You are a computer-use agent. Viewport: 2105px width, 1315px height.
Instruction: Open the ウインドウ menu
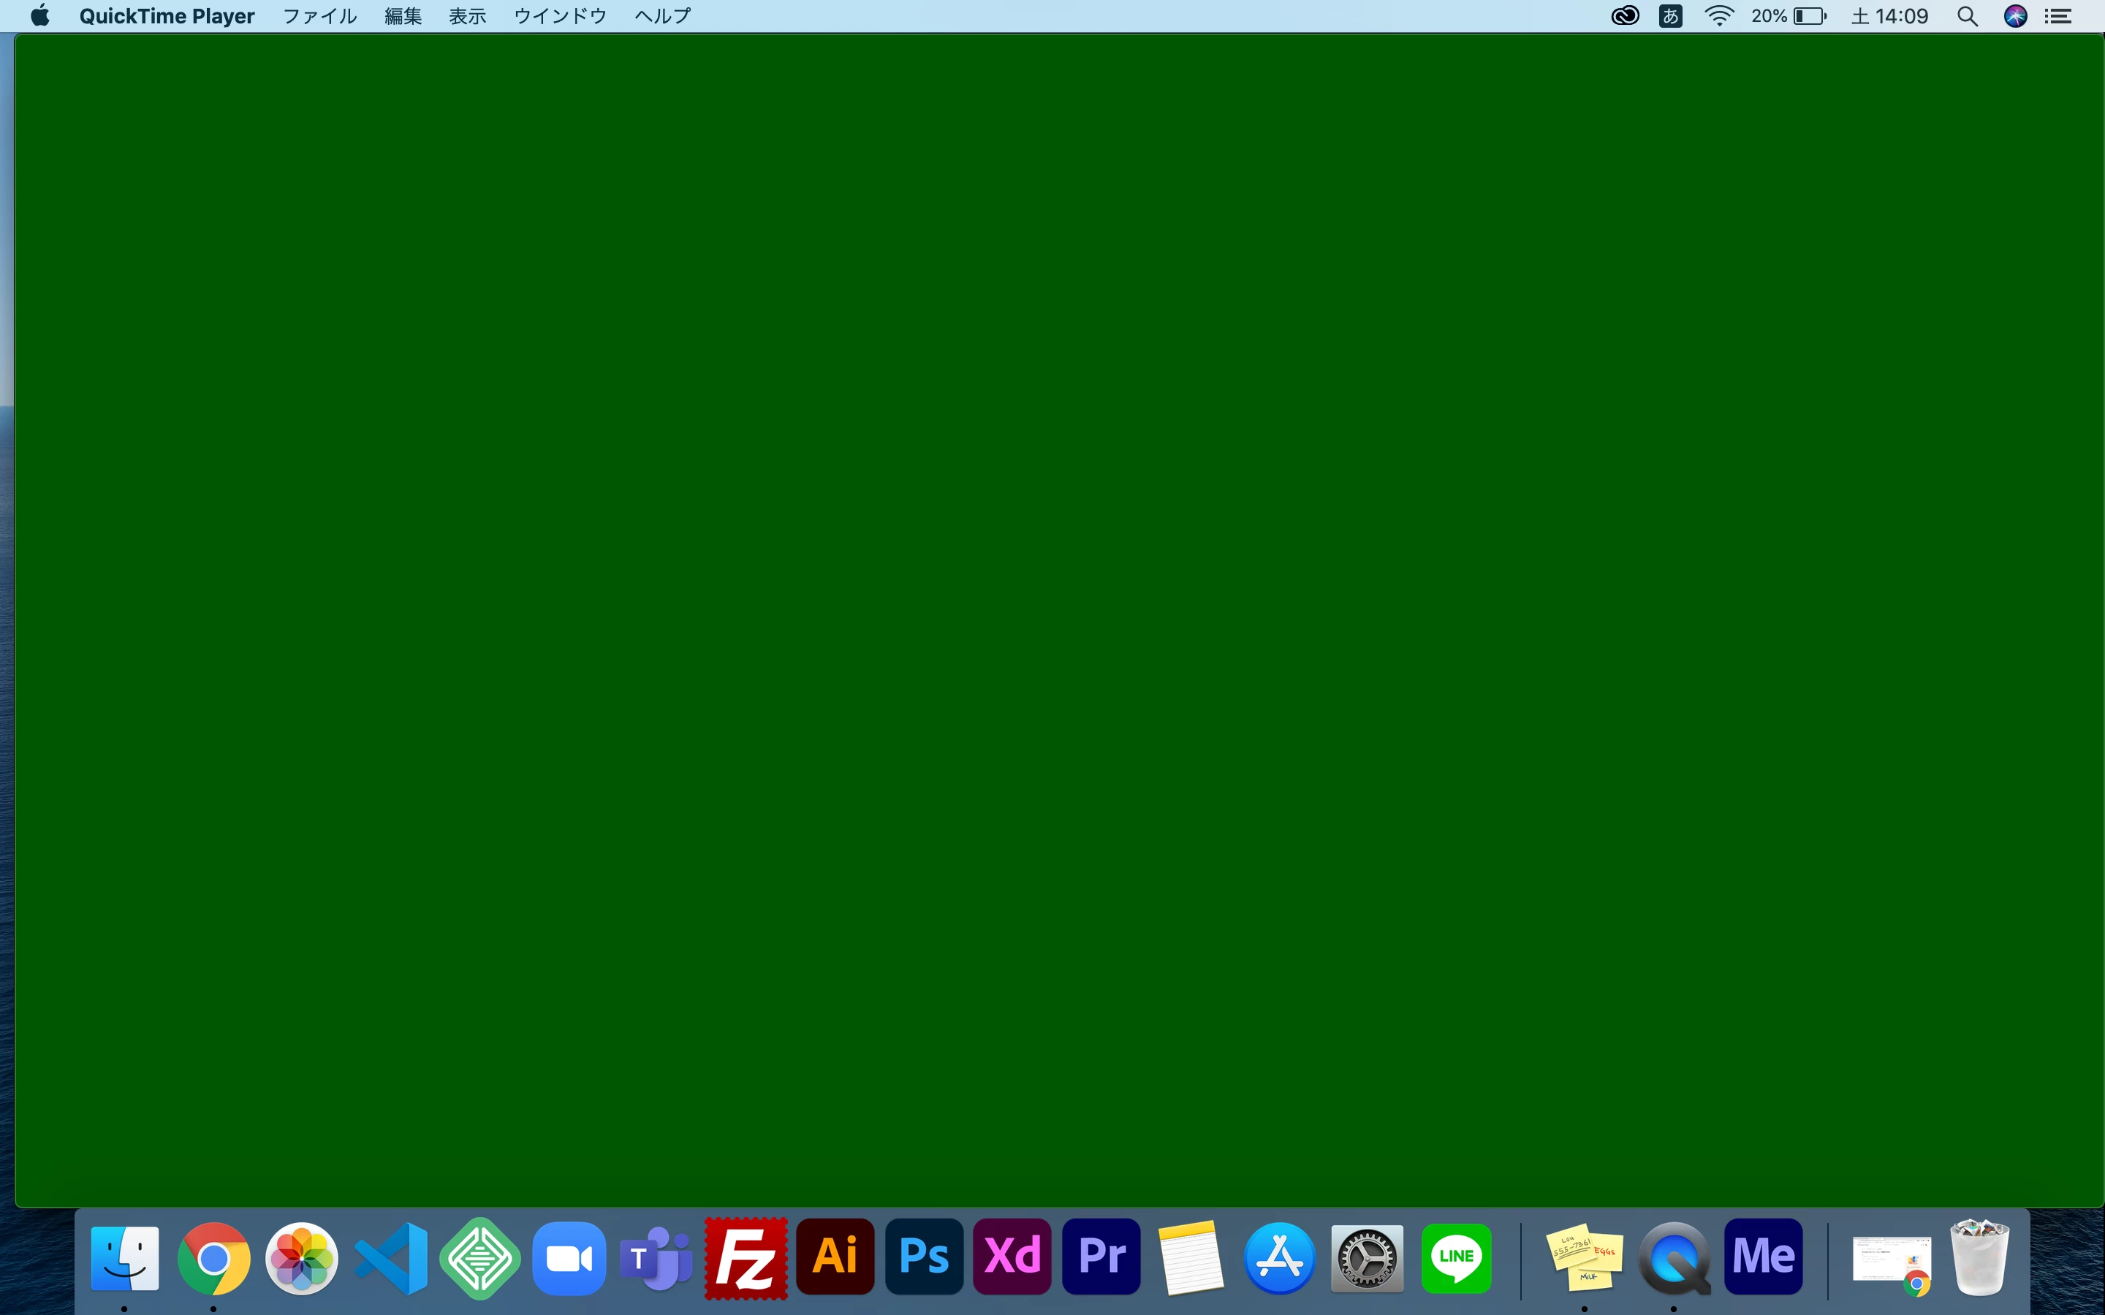click(559, 15)
